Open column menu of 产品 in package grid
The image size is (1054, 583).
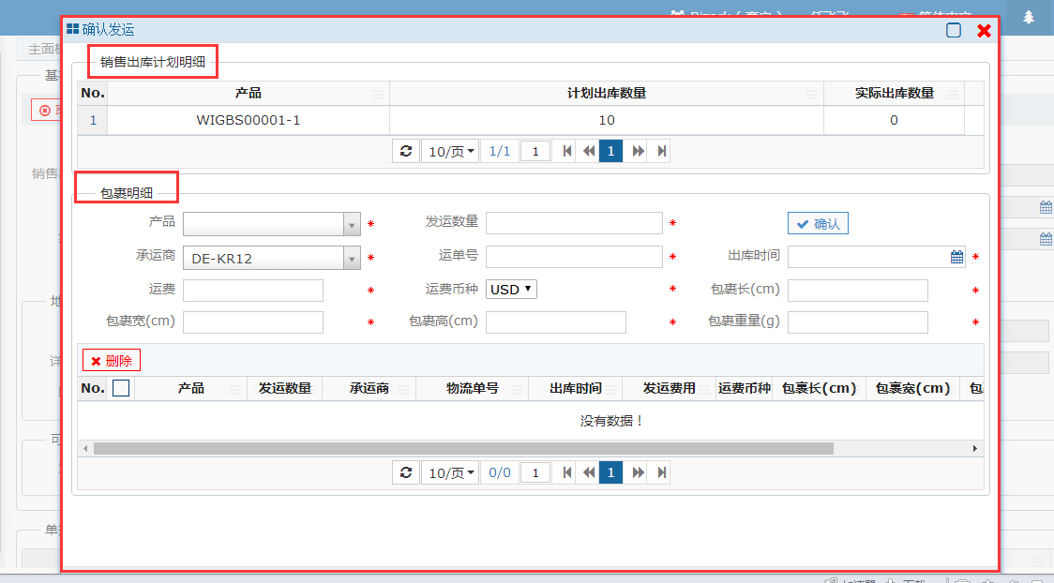point(235,389)
